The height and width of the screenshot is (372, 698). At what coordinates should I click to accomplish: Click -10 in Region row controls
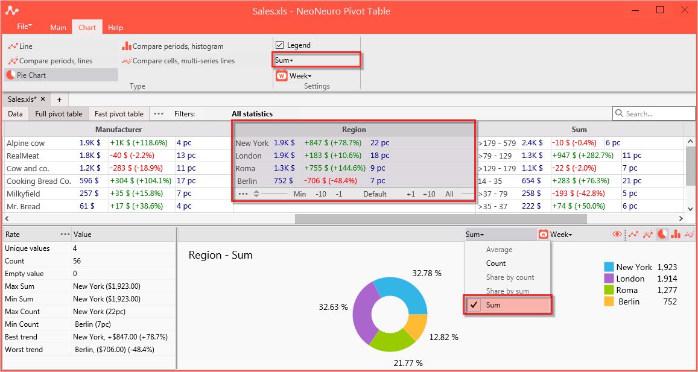tap(321, 194)
